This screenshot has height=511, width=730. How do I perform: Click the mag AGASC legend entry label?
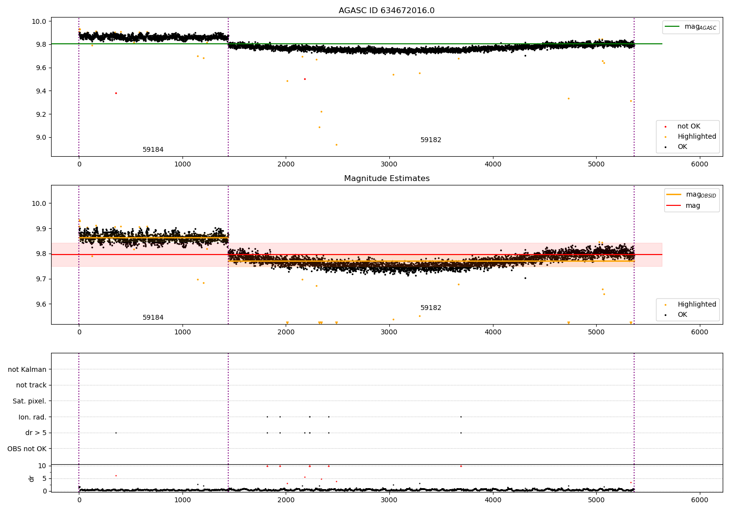[x=700, y=27]
